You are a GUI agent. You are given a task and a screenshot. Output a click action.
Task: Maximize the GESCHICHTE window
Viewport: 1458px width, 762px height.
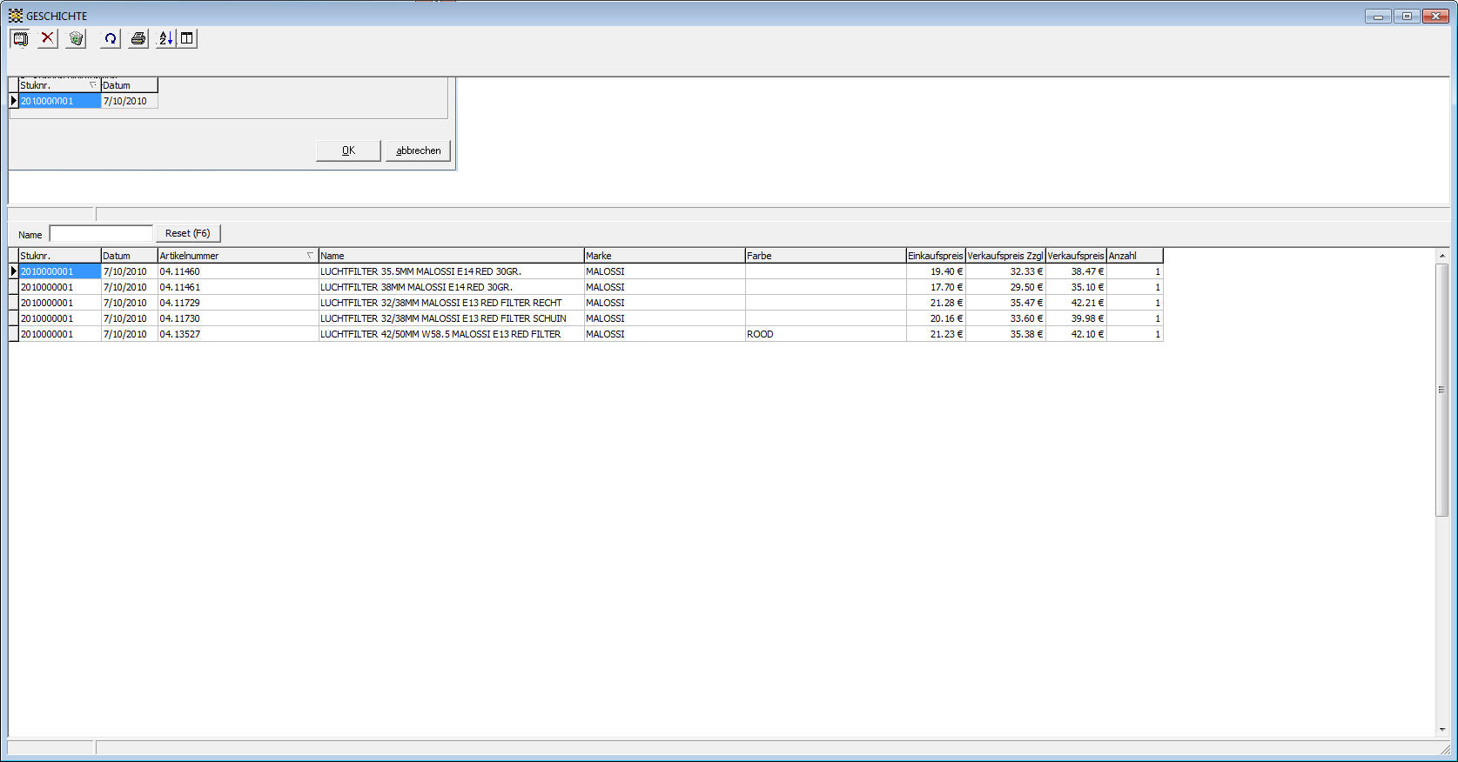pos(1407,16)
